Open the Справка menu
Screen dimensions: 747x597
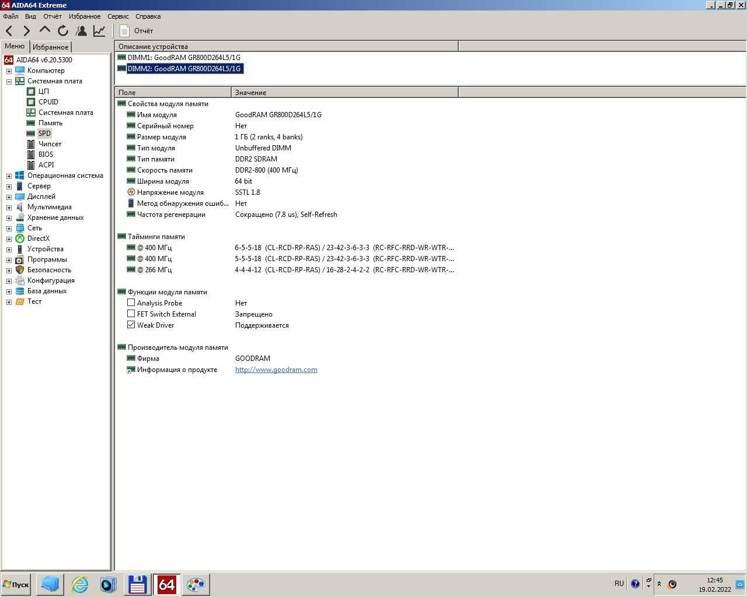pos(148,16)
